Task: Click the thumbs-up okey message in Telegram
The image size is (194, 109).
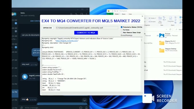Action: click(x=29, y=99)
